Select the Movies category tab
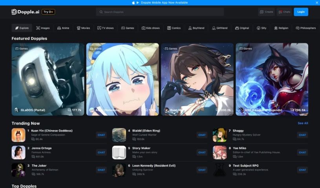Image resolution: width=320 pixels, height=188 pixels. 83,28
